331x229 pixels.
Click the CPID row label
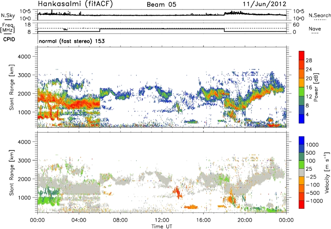click(x=9, y=39)
